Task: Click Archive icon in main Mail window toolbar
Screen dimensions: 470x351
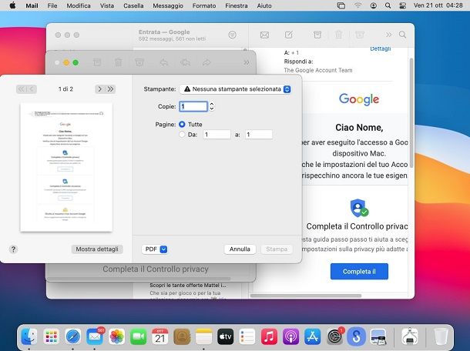Action: coord(317,35)
